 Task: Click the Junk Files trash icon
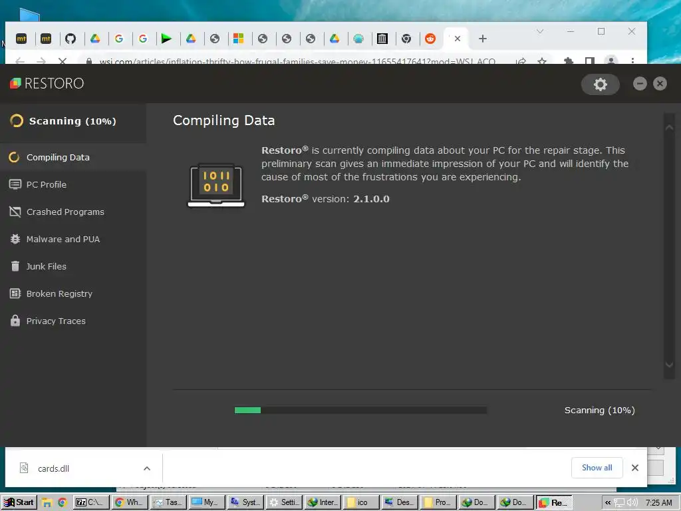coord(15,266)
